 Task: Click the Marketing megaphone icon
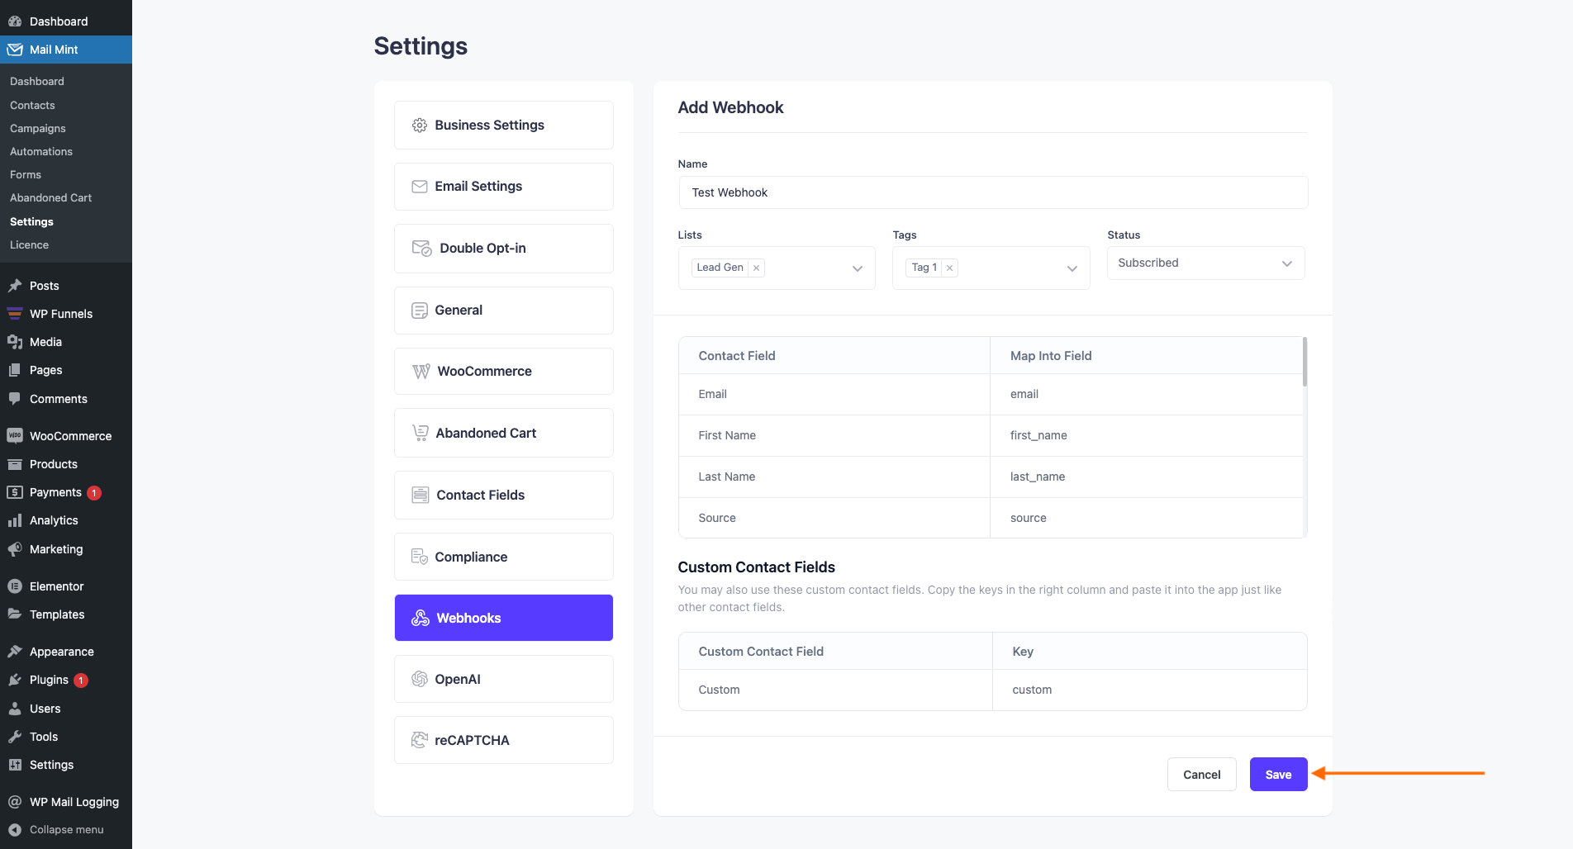tap(15, 549)
